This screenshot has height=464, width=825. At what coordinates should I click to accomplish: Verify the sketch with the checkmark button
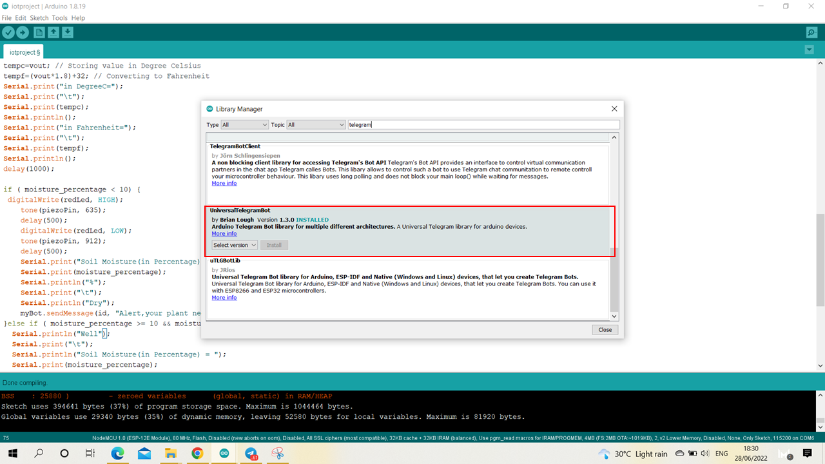click(x=8, y=33)
